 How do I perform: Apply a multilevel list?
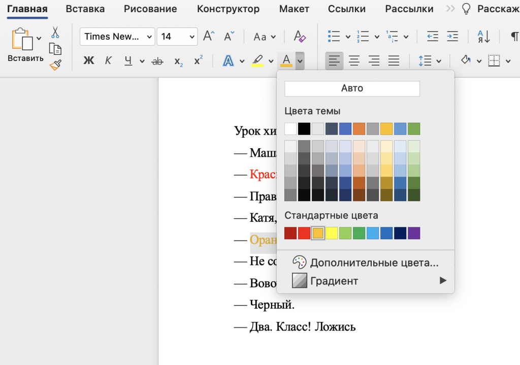pos(392,36)
